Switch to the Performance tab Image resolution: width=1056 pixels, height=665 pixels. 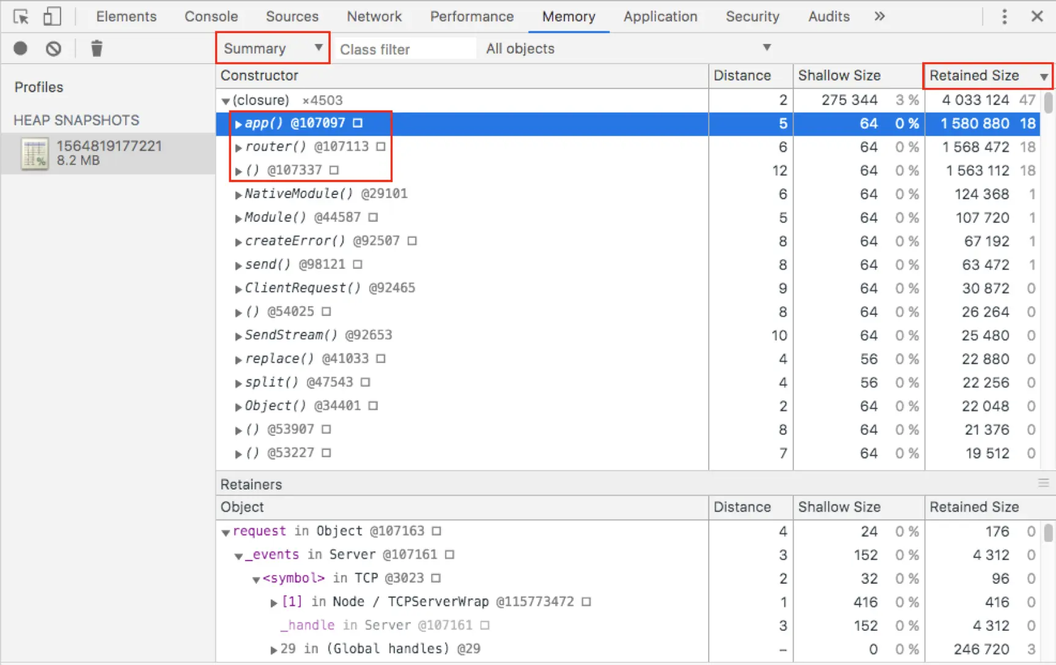click(471, 17)
